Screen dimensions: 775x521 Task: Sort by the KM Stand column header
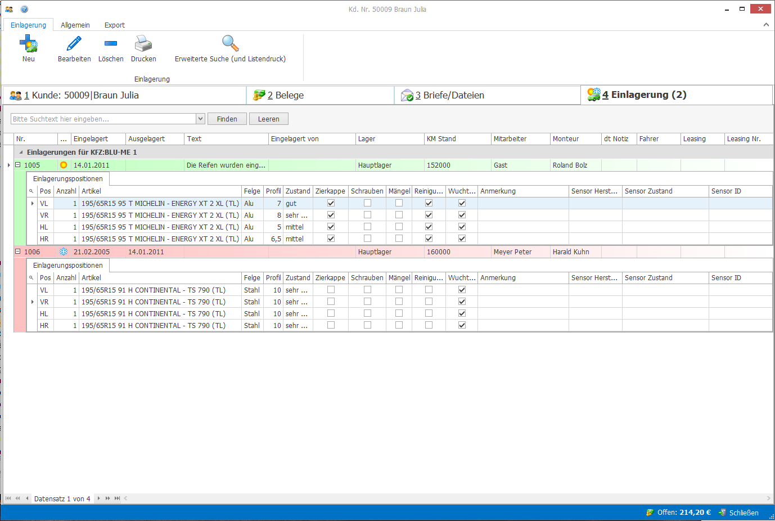coord(457,139)
